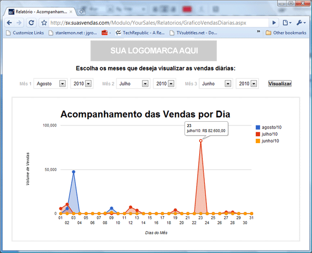This screenshot has height=253, width=312.
Task: Click the tooltip showing R$ 82.600,00
Action: click(206, 129)
